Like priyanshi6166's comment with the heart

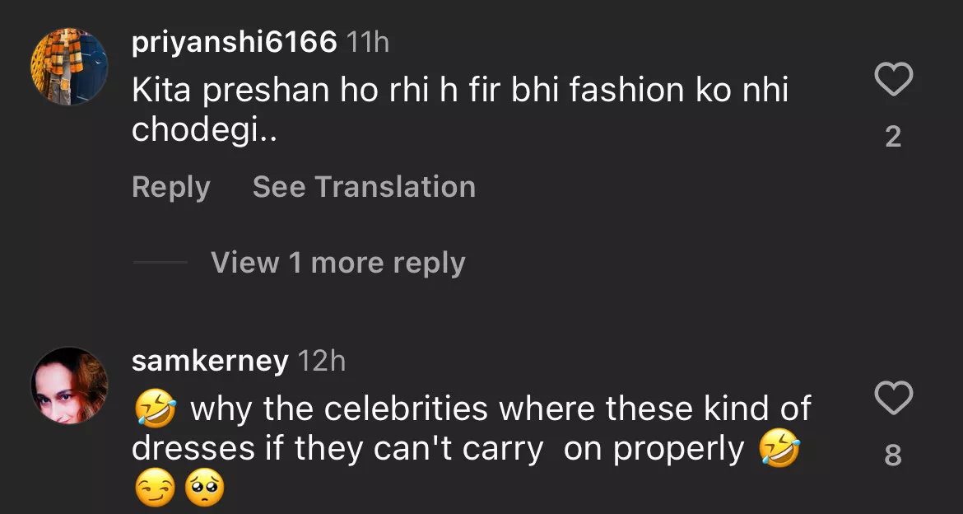point(892,81)
